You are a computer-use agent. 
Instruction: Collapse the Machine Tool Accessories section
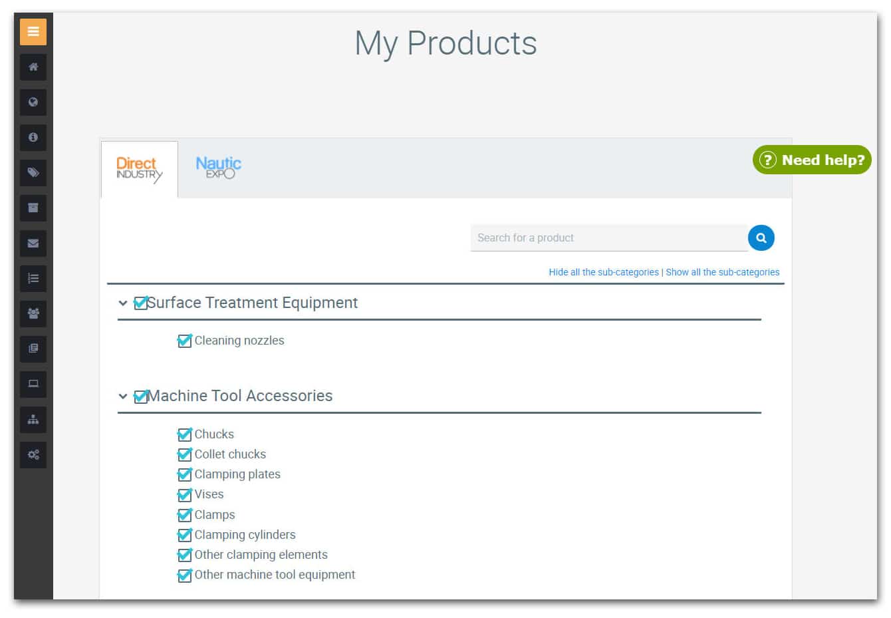pyautogui.click(x=123, y=396)
